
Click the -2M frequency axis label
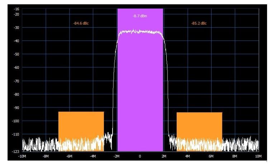117,156
